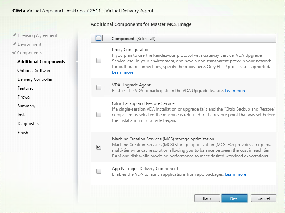Check the VDA Upgrade Agent option
The width and height of the screenshot is (285, 213).
pyautogui.click(x=99, y=88)
